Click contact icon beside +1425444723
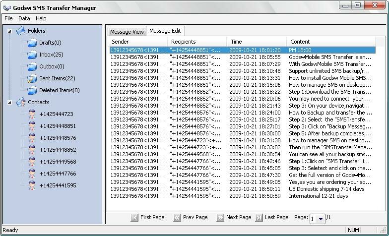 [x=32, y=114]
